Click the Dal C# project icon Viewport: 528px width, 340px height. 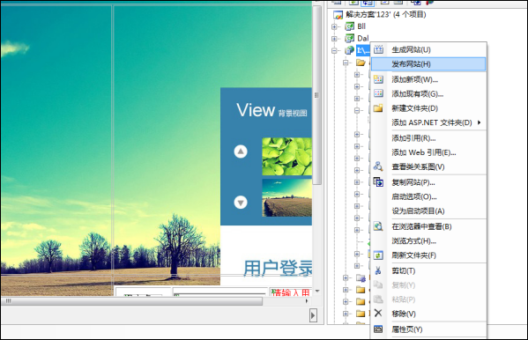[350, 39]
